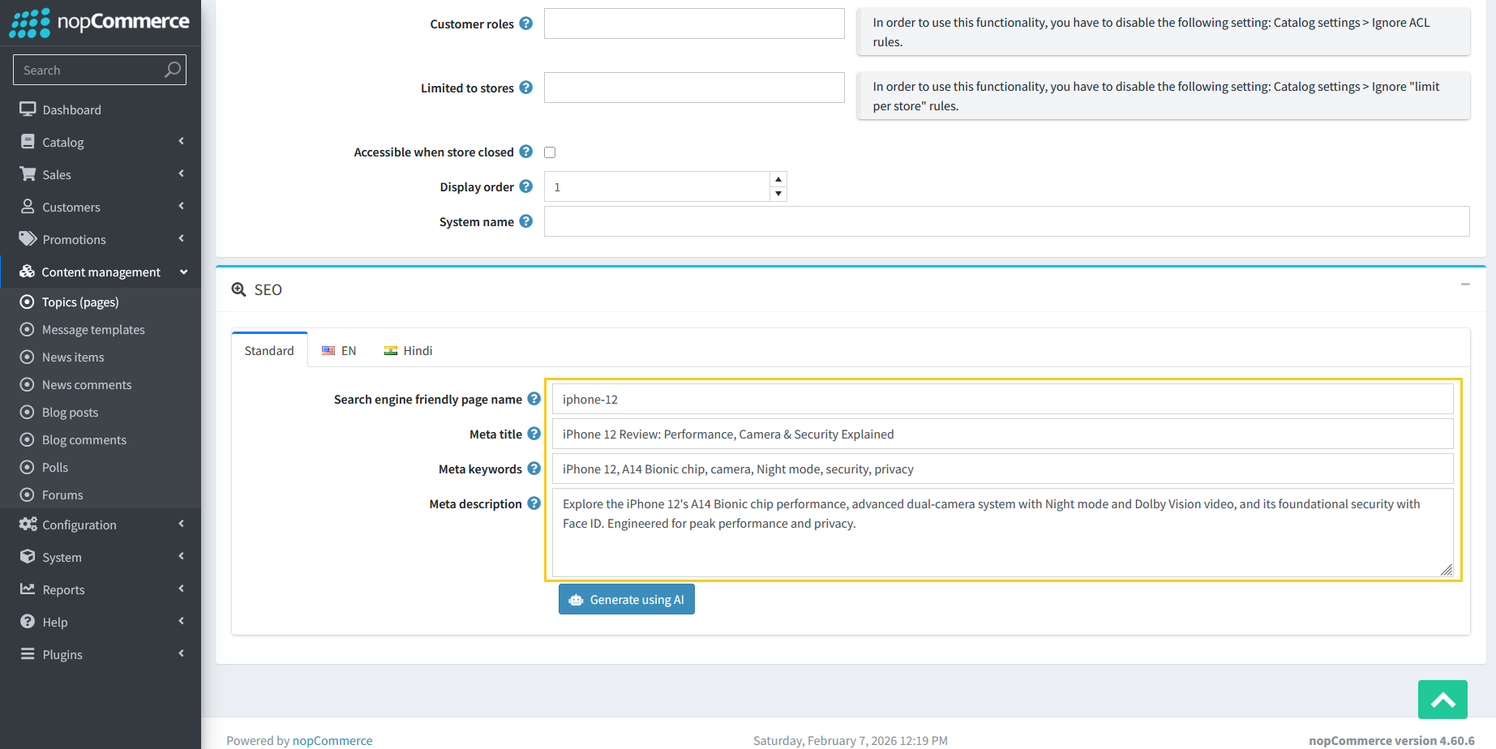The width and height of the screenshot is (1496, 749).
Task: Click the Plugins sidebar icon
Action: tap(28, 654)
